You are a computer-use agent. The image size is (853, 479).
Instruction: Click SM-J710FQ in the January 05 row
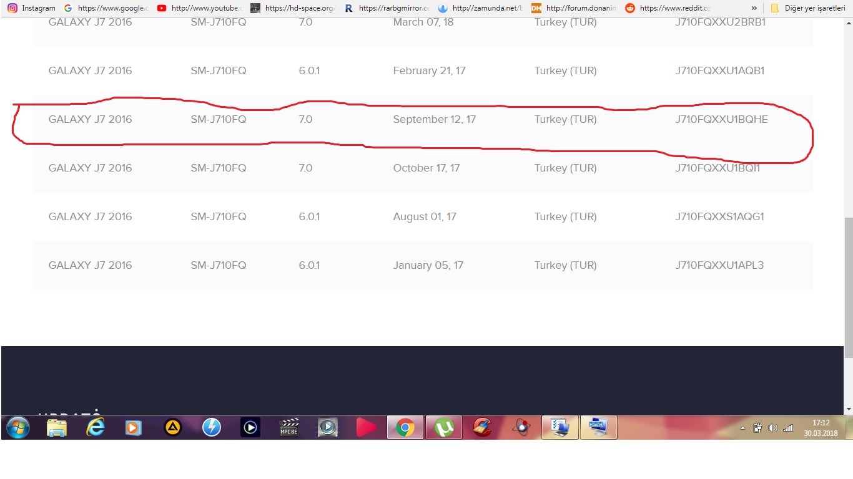(x=219, y=265)
